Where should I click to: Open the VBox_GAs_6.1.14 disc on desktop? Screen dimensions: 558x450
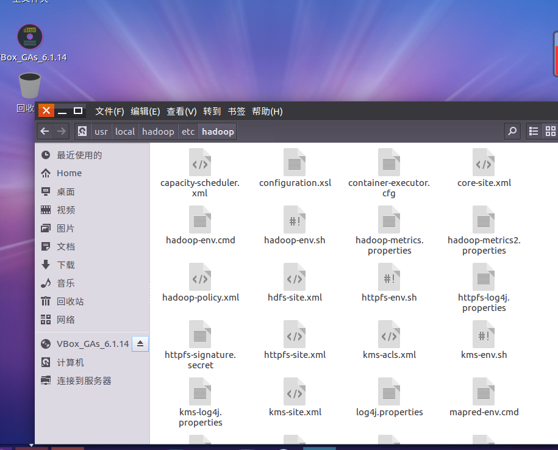tap(30, 37)
